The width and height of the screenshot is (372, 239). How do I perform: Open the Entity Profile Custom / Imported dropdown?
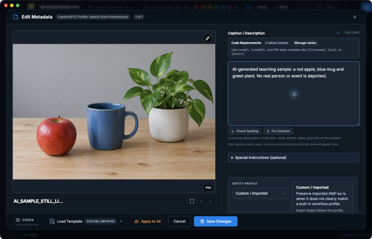click(x=260, y=193)
